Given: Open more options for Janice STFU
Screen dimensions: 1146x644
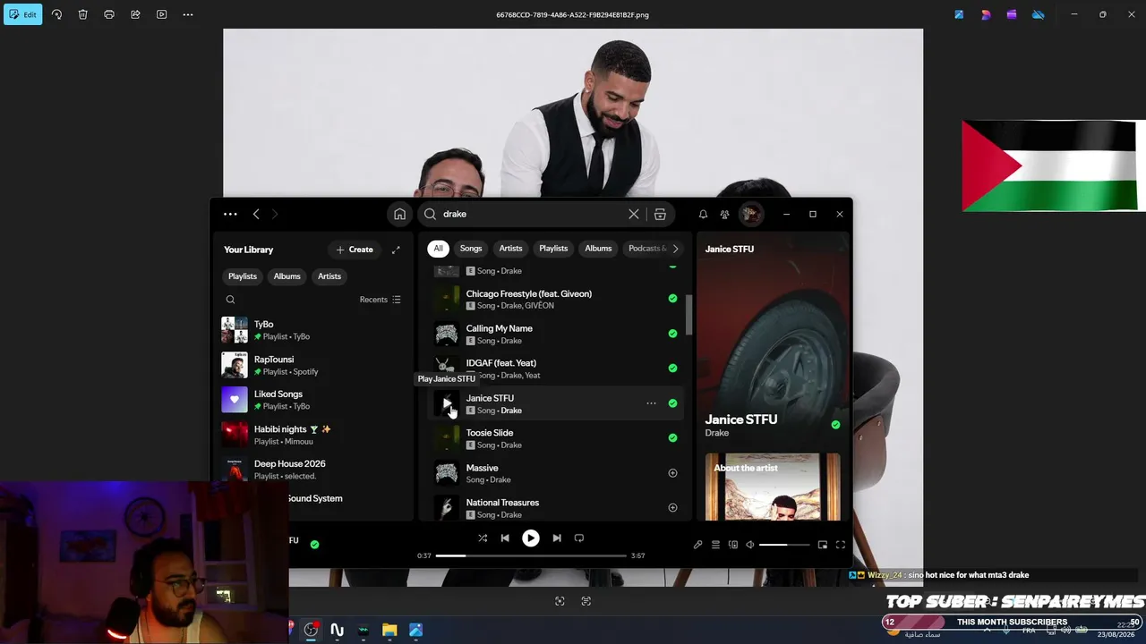Looking at the screenshot, I should click(x=651, y=403).
